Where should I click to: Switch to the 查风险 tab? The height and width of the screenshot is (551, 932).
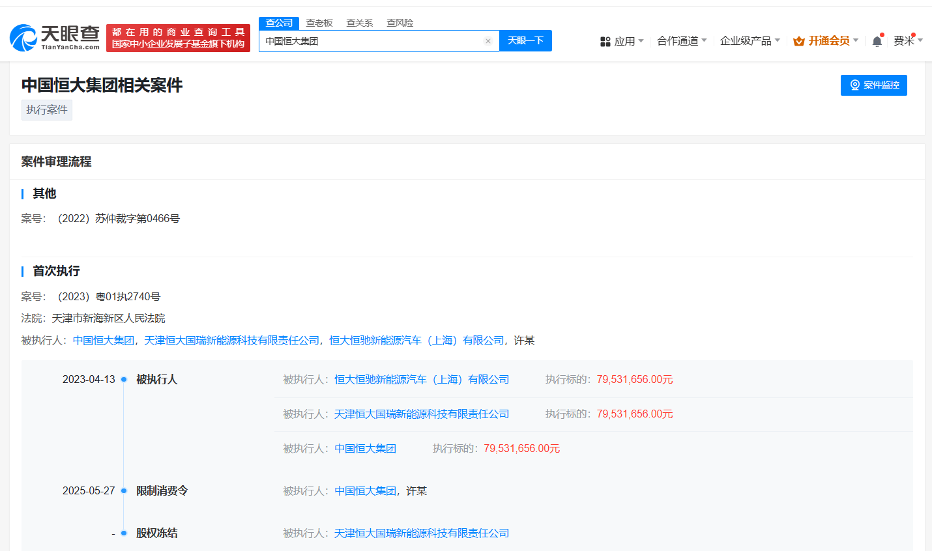pyautogui.click(x=400, y=22)
